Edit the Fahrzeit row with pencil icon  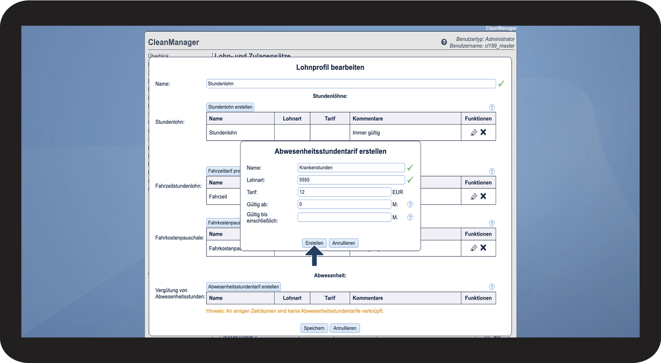point(474,196)
